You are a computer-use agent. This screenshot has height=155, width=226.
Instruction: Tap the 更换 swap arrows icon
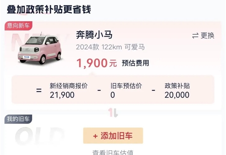pyautogui.click(x=195, y=36)
